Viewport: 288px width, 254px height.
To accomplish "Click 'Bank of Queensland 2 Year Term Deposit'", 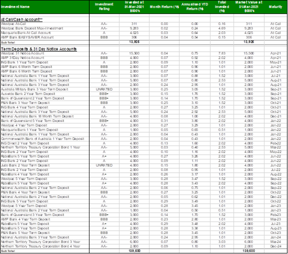I will (x=32, y=98).
